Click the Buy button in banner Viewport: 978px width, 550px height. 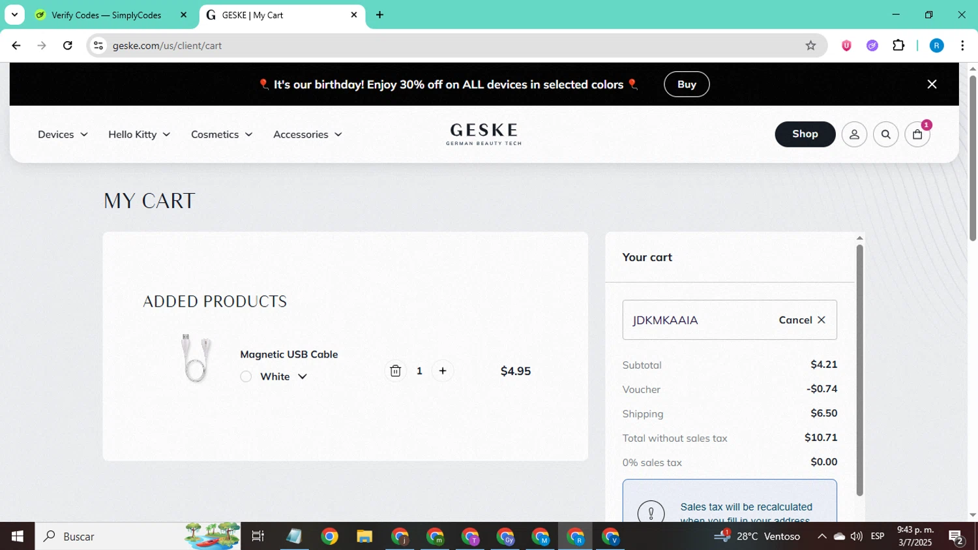(x=687, y=84)
